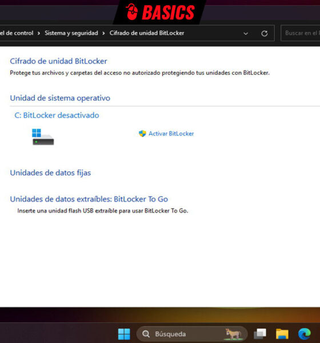Click the Unidad de sistema operativo heading

tap(60, 98)
